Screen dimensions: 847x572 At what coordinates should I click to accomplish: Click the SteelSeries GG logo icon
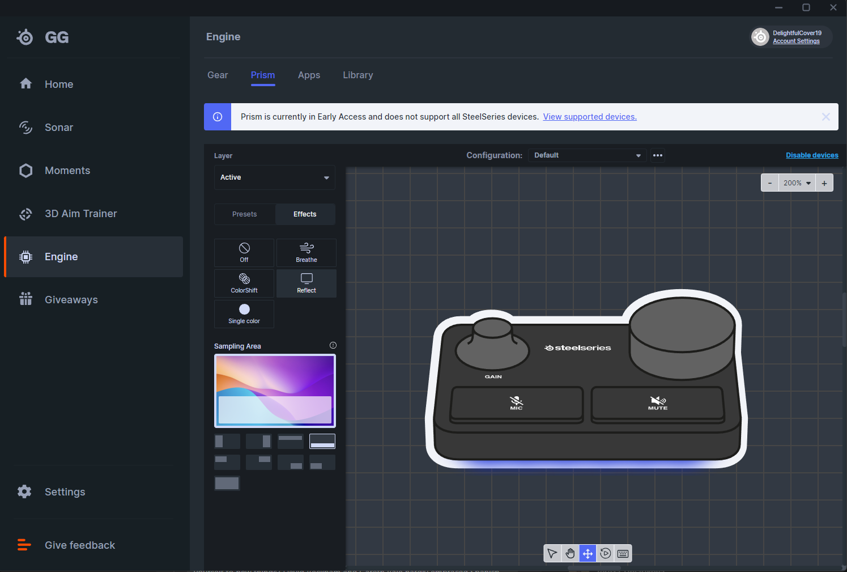25,37
